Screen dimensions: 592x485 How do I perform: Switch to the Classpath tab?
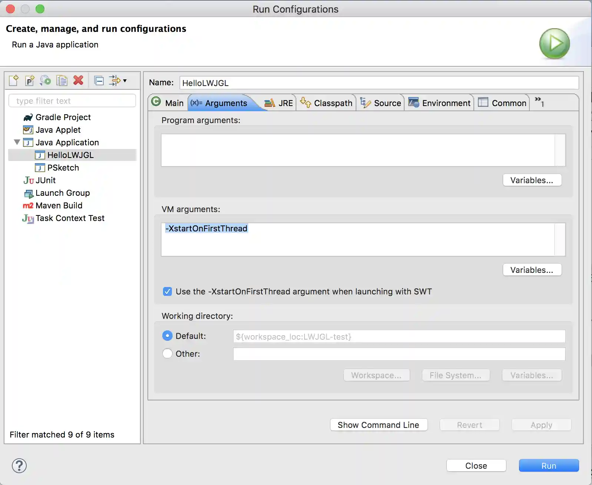click(x=326, y=103)
